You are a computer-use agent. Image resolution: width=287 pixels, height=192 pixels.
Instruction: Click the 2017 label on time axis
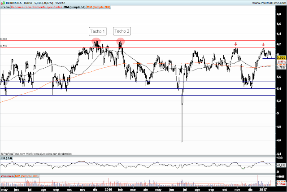263,189
